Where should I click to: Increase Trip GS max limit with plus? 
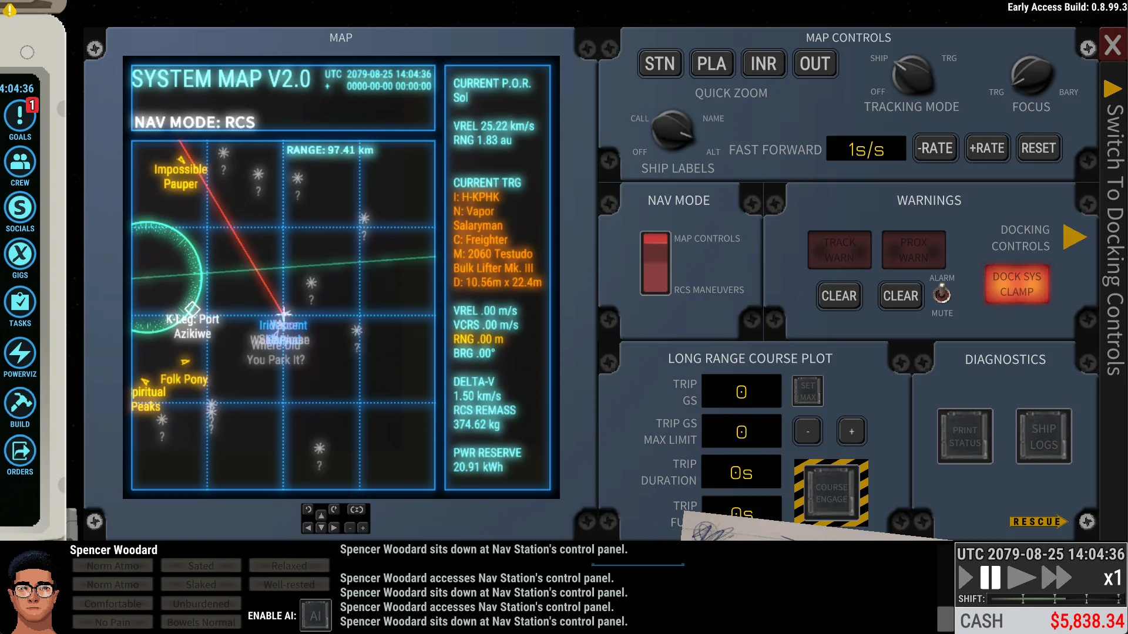click(x=851, y=431)
